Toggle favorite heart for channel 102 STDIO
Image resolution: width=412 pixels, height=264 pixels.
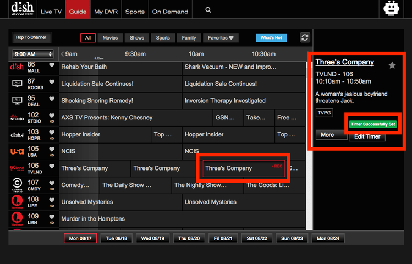[52, 116]
